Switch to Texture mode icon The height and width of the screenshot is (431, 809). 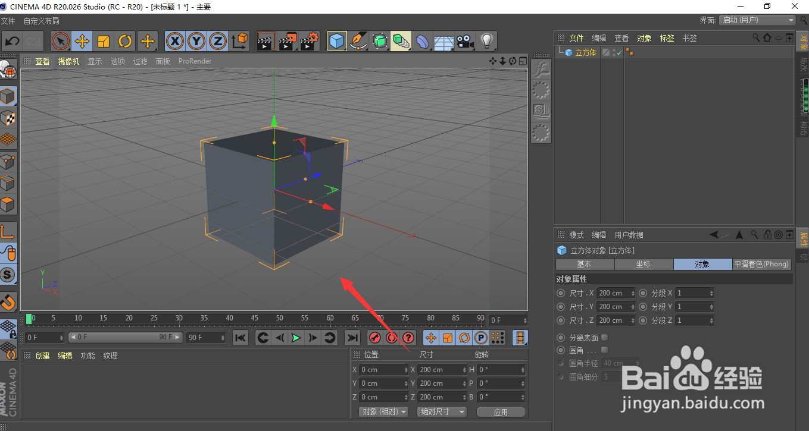(x=8, y=118)
